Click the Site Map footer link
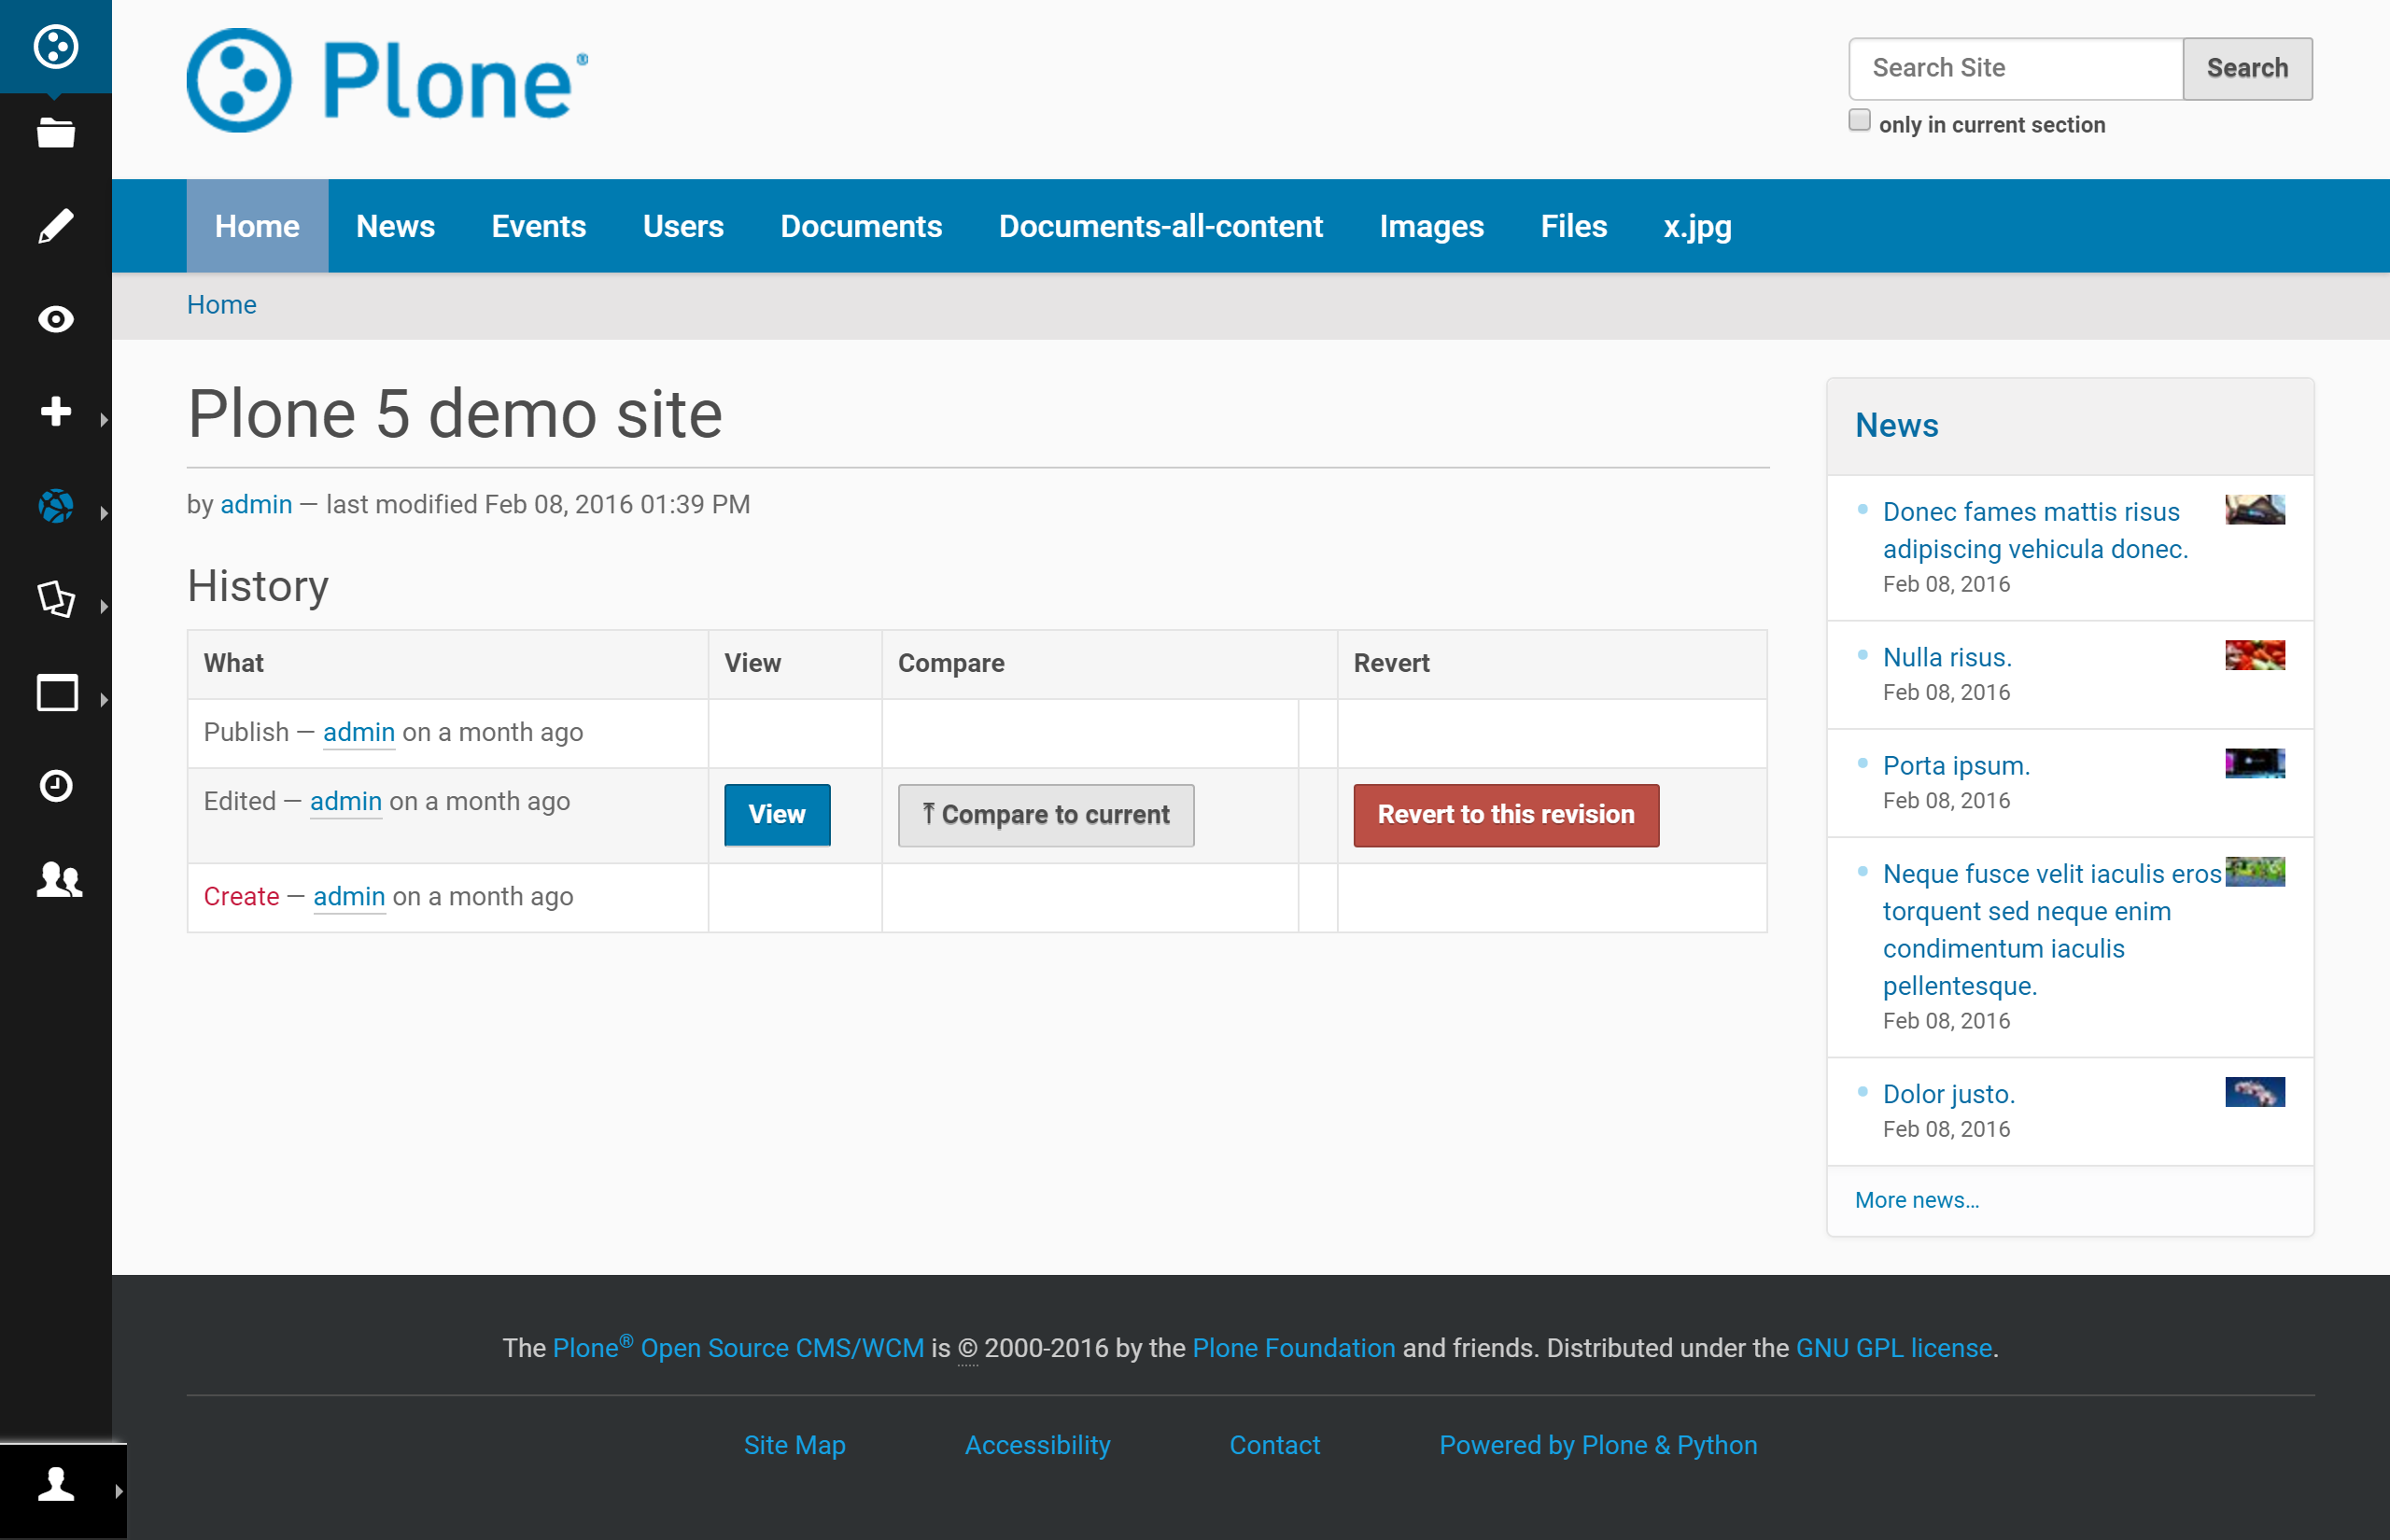 click(x=794, y=1445)
